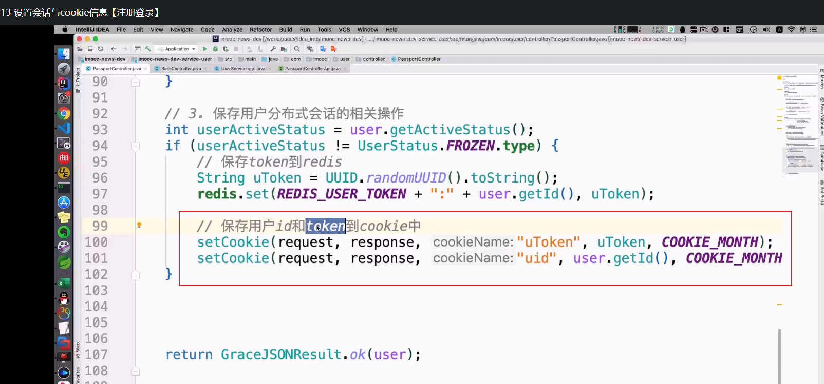Save all using the floppy disk icon
The height and width of the screenshot is (384, 824).
[x=90, y=49]
